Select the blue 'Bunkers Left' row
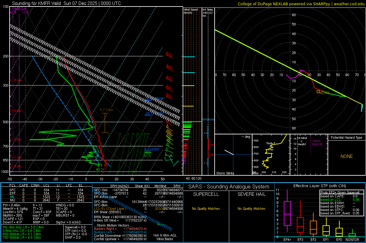366x243 pixels. 120,232
